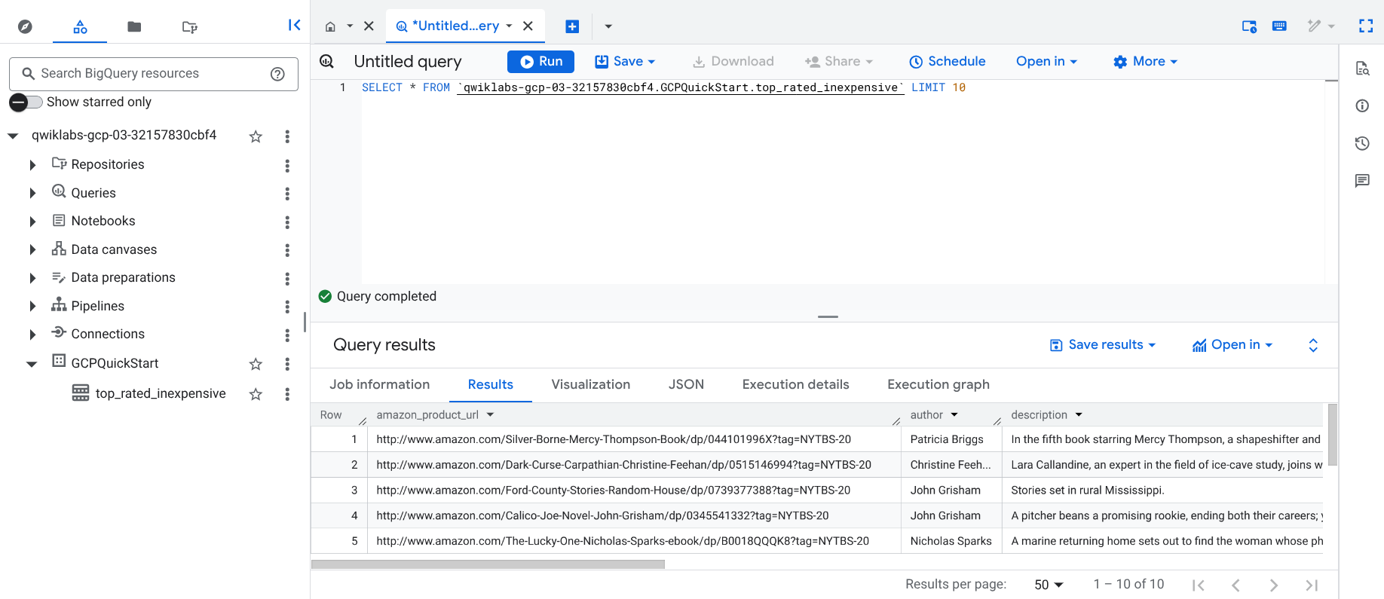The height and width of the screenshot is (599, 1384).
Task: Add a new query tab with the plus icon
Action: point(572,26)
